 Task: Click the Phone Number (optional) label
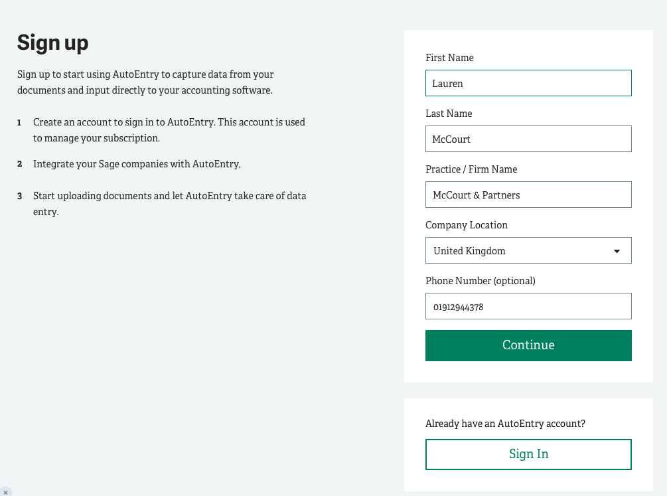click(x=480, y=281)
